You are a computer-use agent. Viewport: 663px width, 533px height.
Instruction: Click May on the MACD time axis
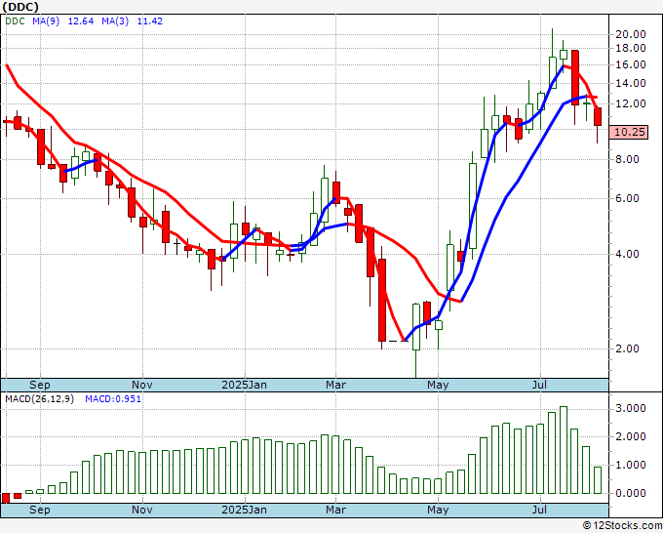(x=438, y=510)
